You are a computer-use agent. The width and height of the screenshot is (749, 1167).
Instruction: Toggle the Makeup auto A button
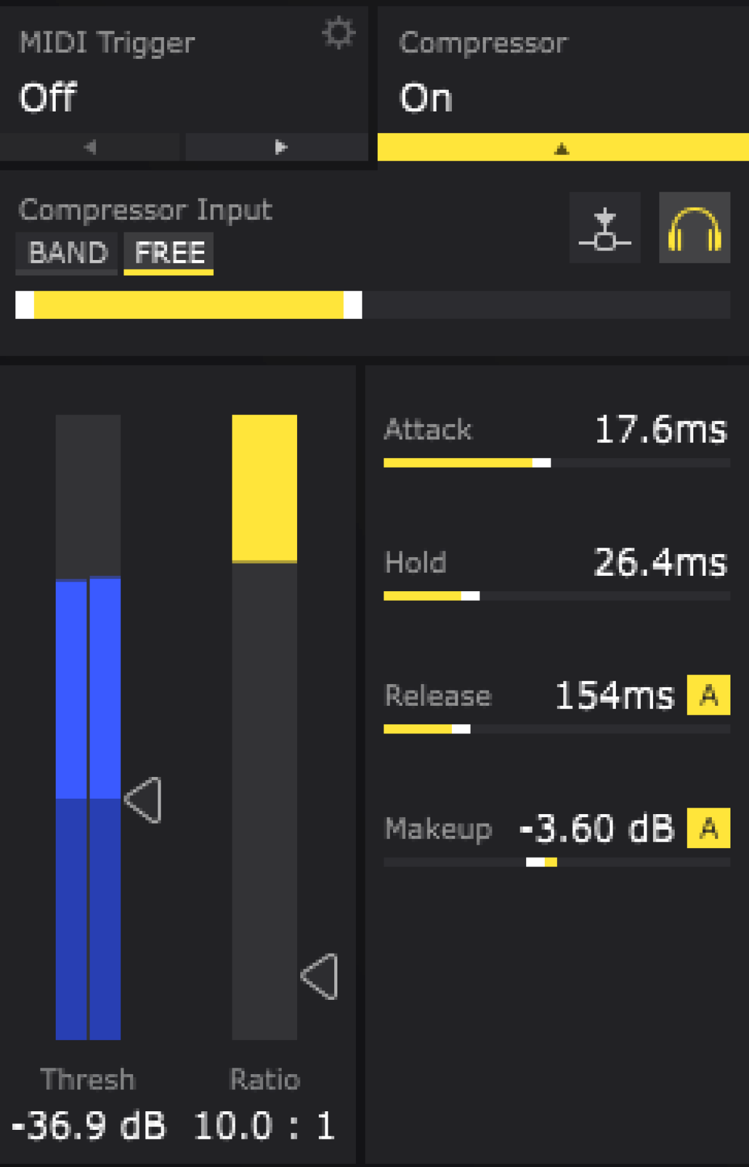pos(709,828)
